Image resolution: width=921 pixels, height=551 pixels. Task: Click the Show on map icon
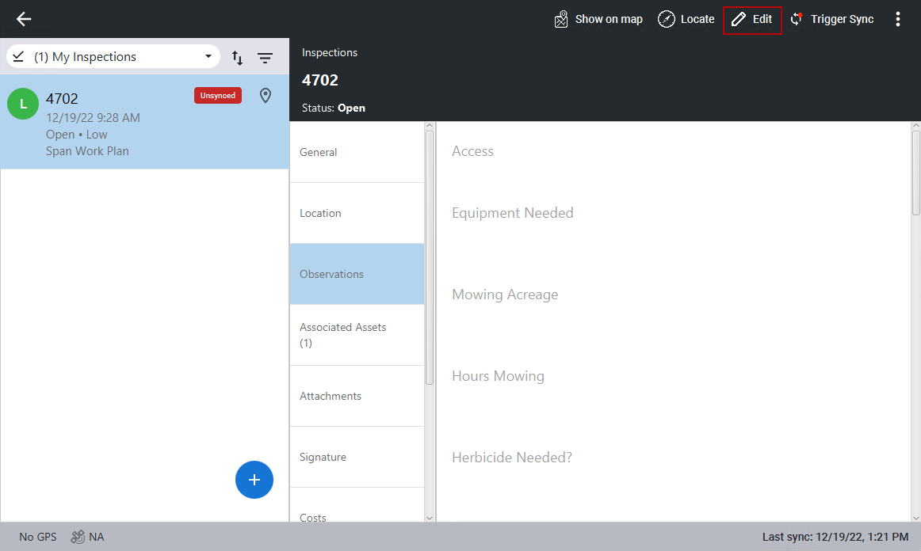coord(561,19)
